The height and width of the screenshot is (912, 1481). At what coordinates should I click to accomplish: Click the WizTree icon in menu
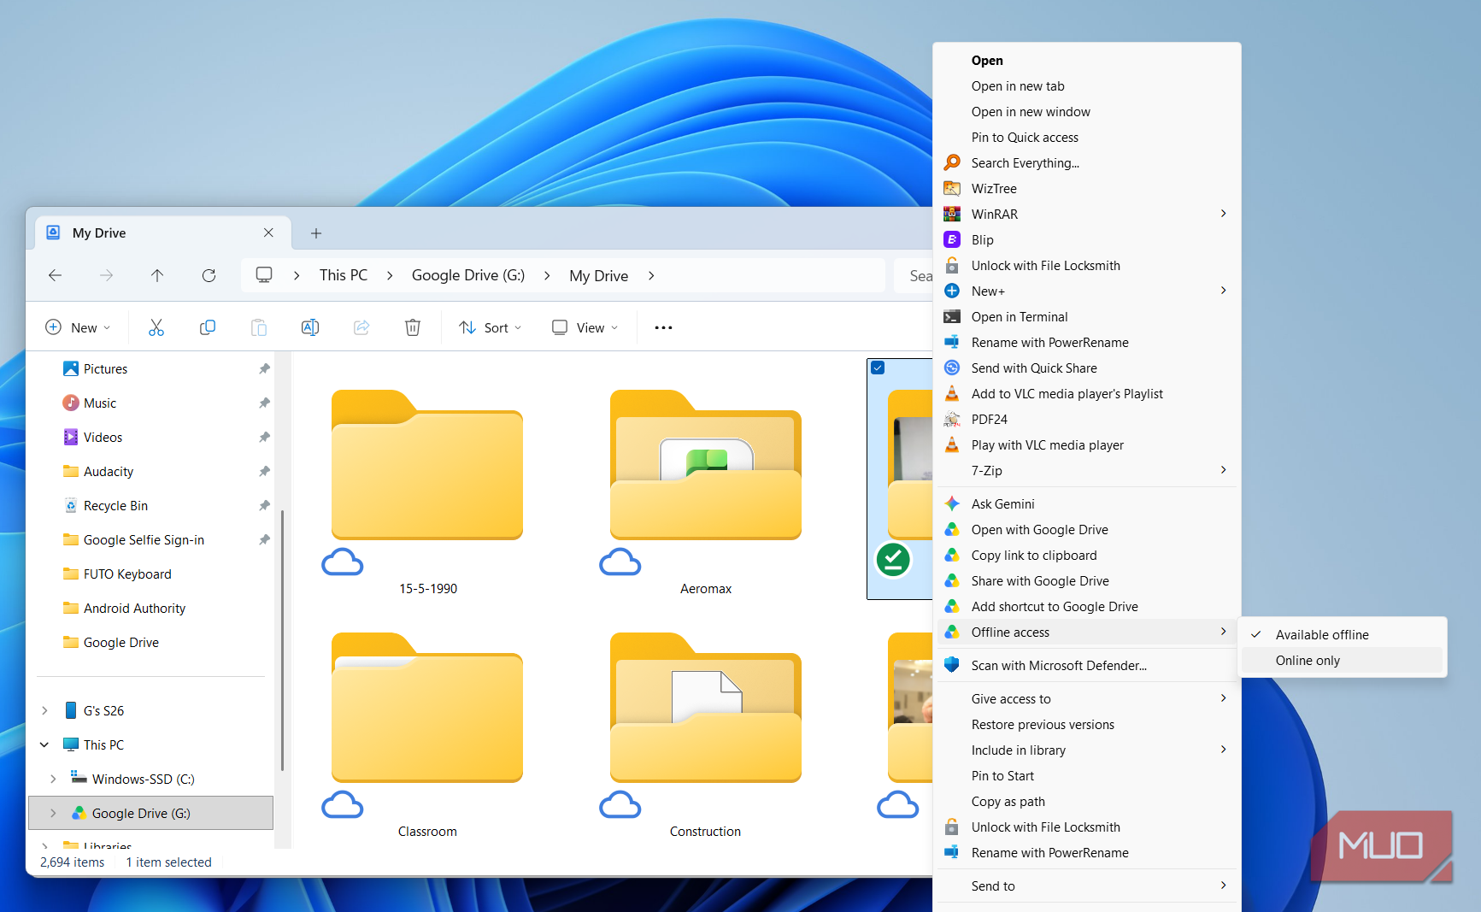click(x=952, y=188)
